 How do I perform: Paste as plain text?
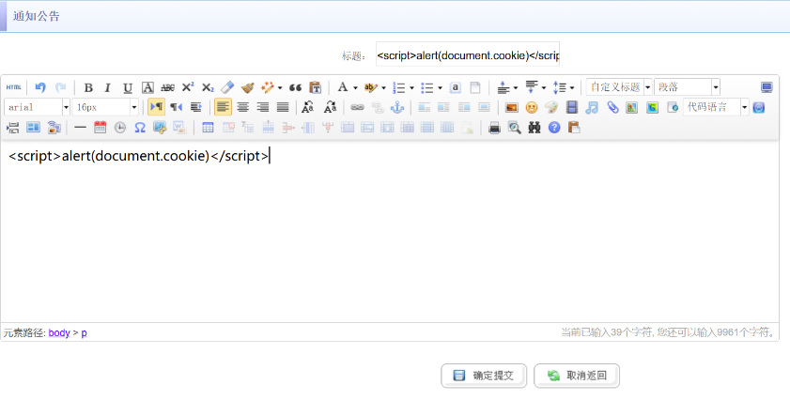[316, 87]
